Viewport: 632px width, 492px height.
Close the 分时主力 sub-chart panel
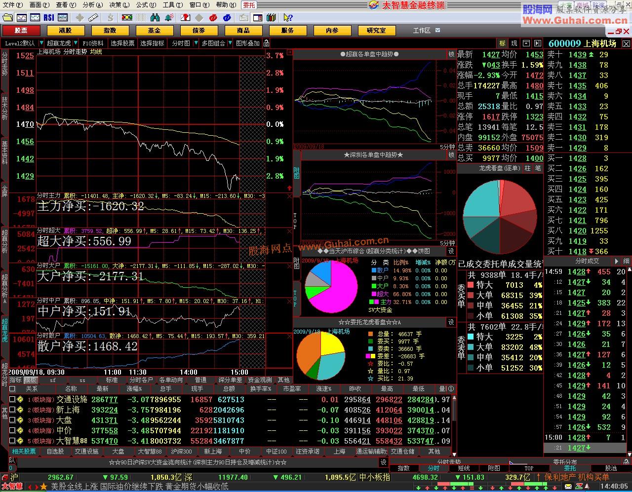[x=289, y=196]
